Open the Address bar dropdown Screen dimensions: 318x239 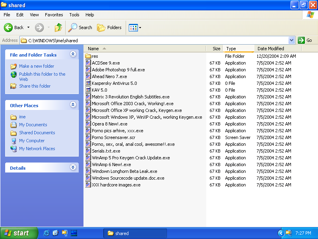[291, 40]
